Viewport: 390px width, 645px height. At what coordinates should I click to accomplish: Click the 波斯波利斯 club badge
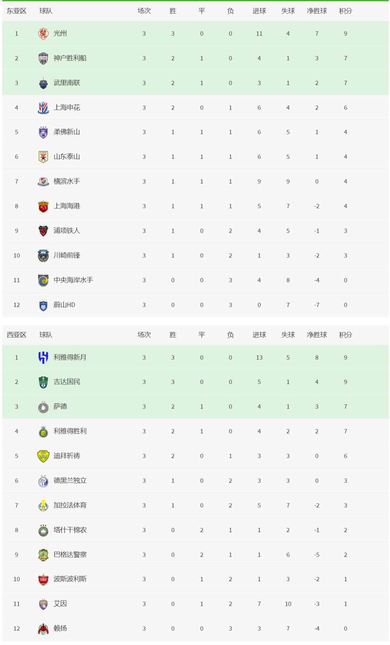pyautogui.click(x=43, y=579)
